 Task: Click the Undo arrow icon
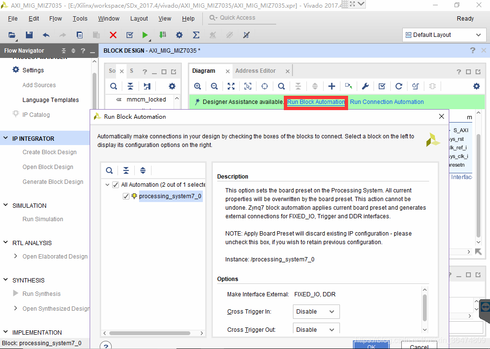[46, 35]
